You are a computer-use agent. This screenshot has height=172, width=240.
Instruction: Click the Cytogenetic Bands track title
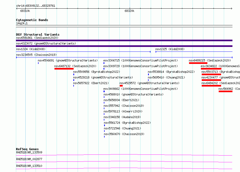32,20
